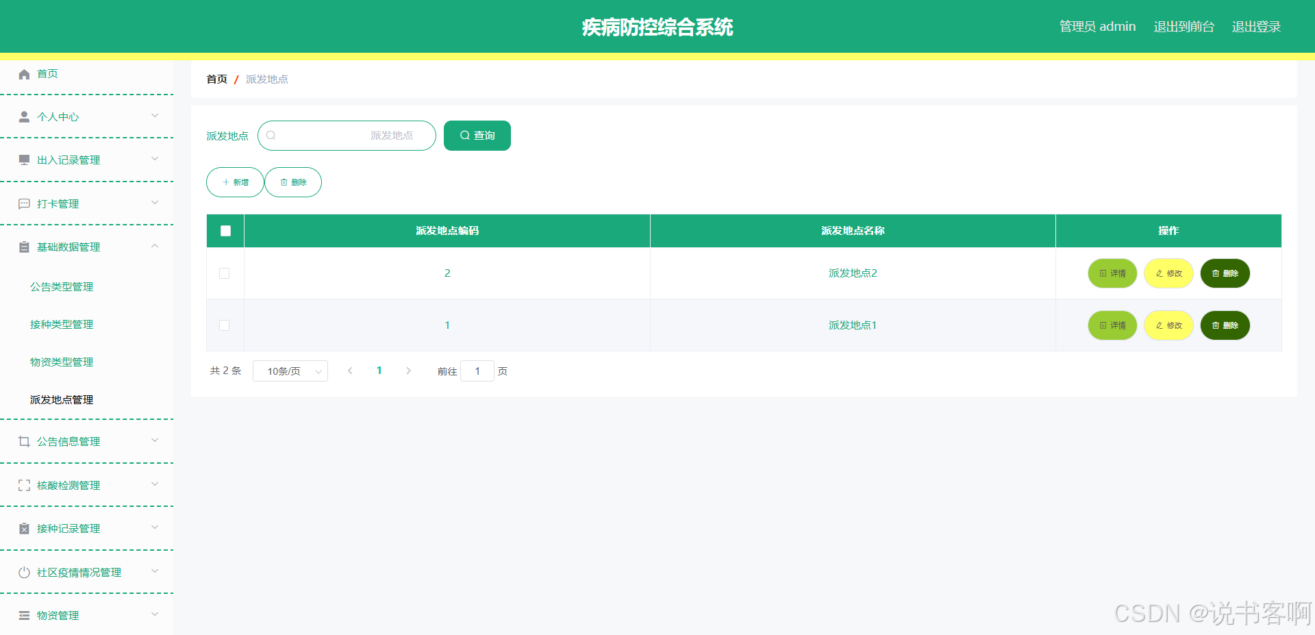Expand 接种记录管理 chevron
This screenshot has width=1315, height=635.
tap(155, 527)
